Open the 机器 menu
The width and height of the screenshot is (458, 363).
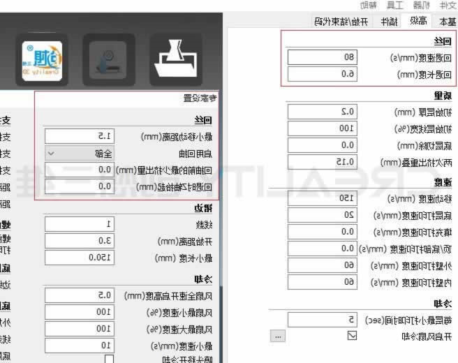click(421, 5)
